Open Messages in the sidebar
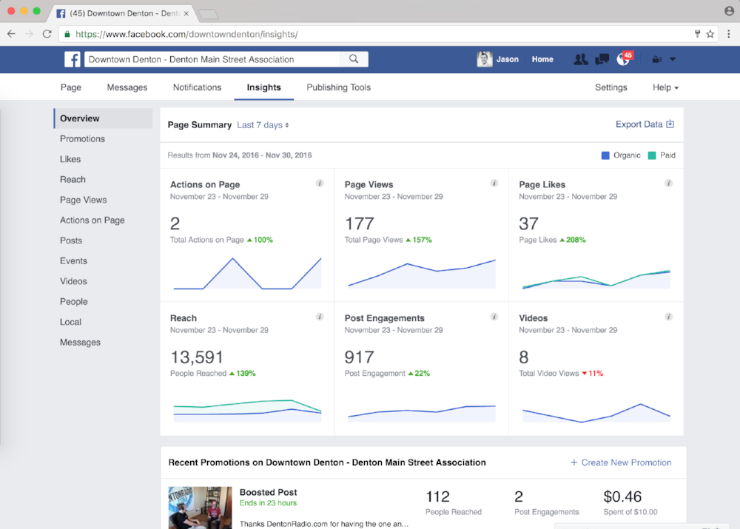The width and height of the screenshot is (740, 529). point(80,342)
